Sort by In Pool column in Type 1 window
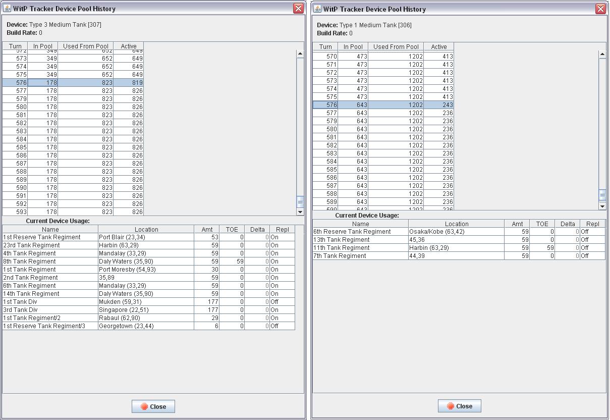This screenshot has height=420, width=610. point(353,46)
